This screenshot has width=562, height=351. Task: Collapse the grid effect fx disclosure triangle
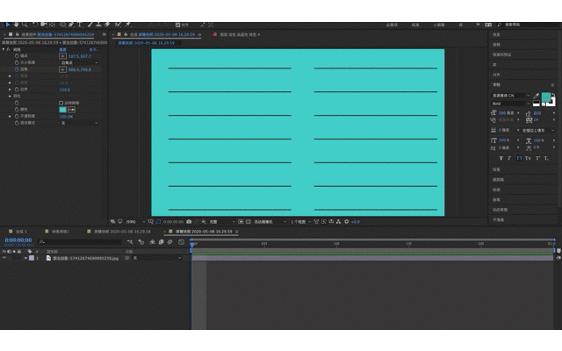point(4,49)
